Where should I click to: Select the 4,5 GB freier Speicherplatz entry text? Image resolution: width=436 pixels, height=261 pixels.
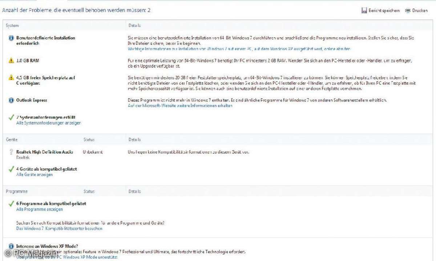[46, 80]
